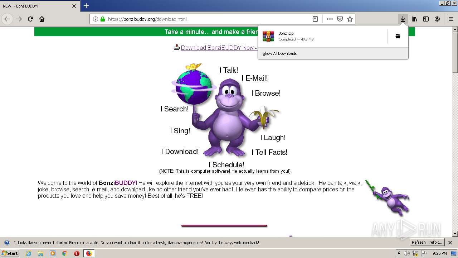Click the 'I Talk!' text
458x258 pixels.
pos(229,70)
